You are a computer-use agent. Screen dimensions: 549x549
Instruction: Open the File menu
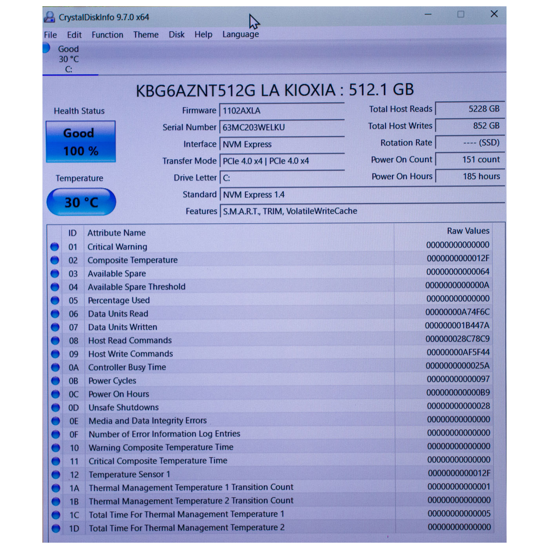pyautogui.click(x=50, y=35)
